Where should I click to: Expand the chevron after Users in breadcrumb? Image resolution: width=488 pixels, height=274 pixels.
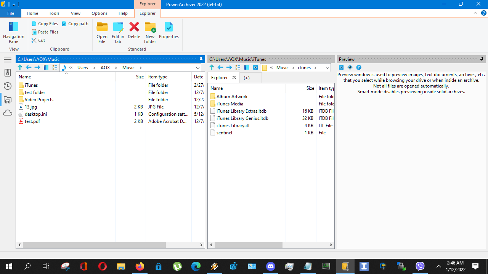(94, 68)
